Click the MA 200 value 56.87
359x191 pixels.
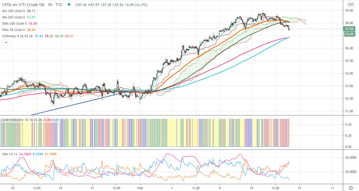coord(32,17)
